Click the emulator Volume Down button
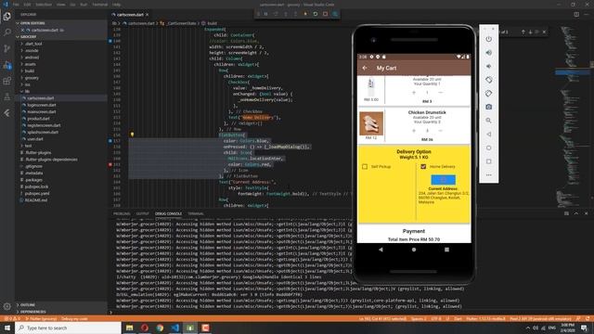Screen dimensions: 594x334 [489, 66]
